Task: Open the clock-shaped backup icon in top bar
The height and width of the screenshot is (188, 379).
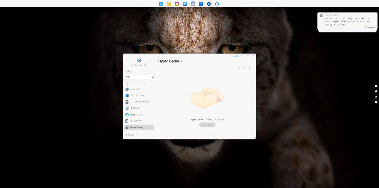Action: pyautogui.click(x=185, y=4)
